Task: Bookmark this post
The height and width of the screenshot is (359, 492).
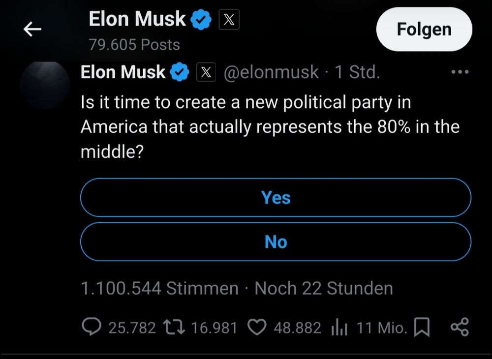Action: (422, 327)
